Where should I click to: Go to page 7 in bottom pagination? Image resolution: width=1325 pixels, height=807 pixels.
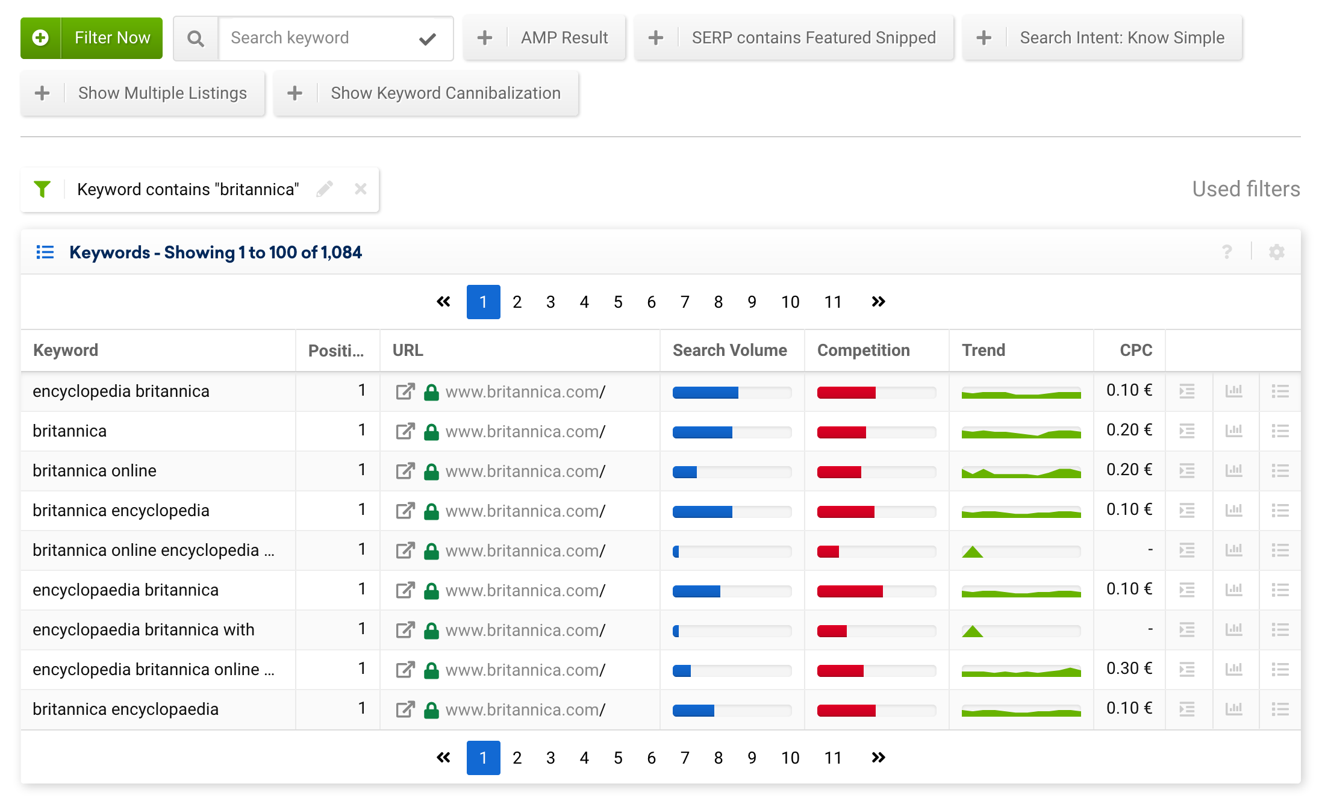[x=685, y=758]
